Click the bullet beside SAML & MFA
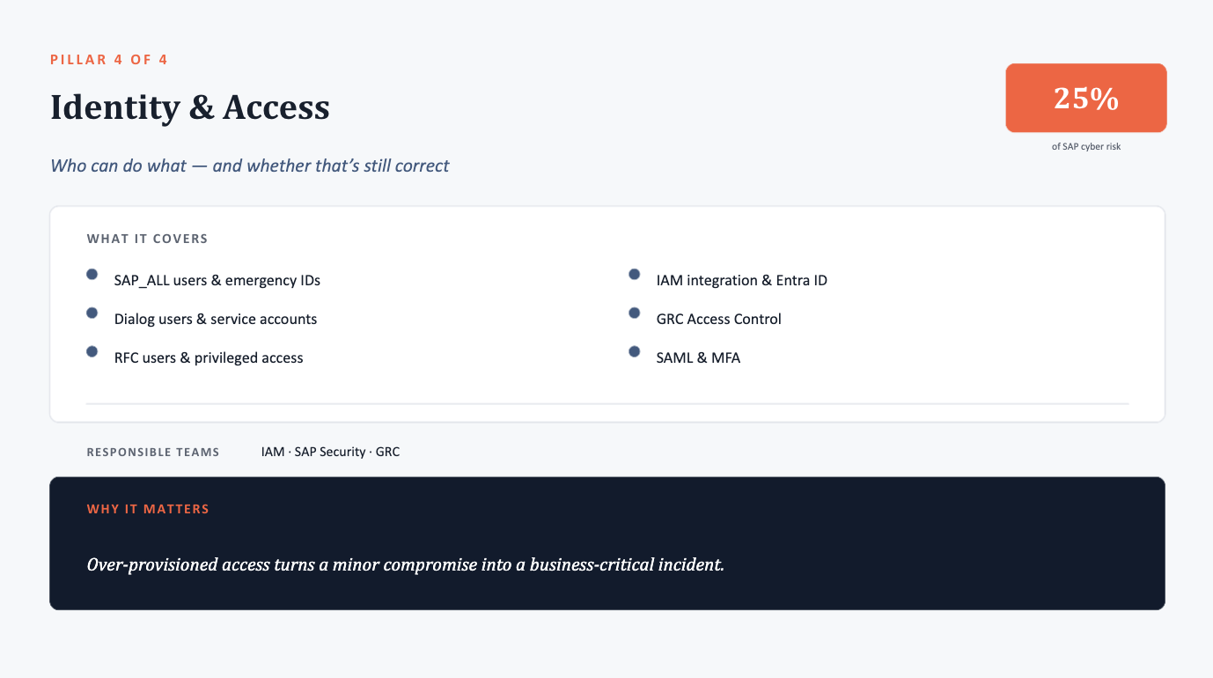1213x678 pixels. (634, 352)
